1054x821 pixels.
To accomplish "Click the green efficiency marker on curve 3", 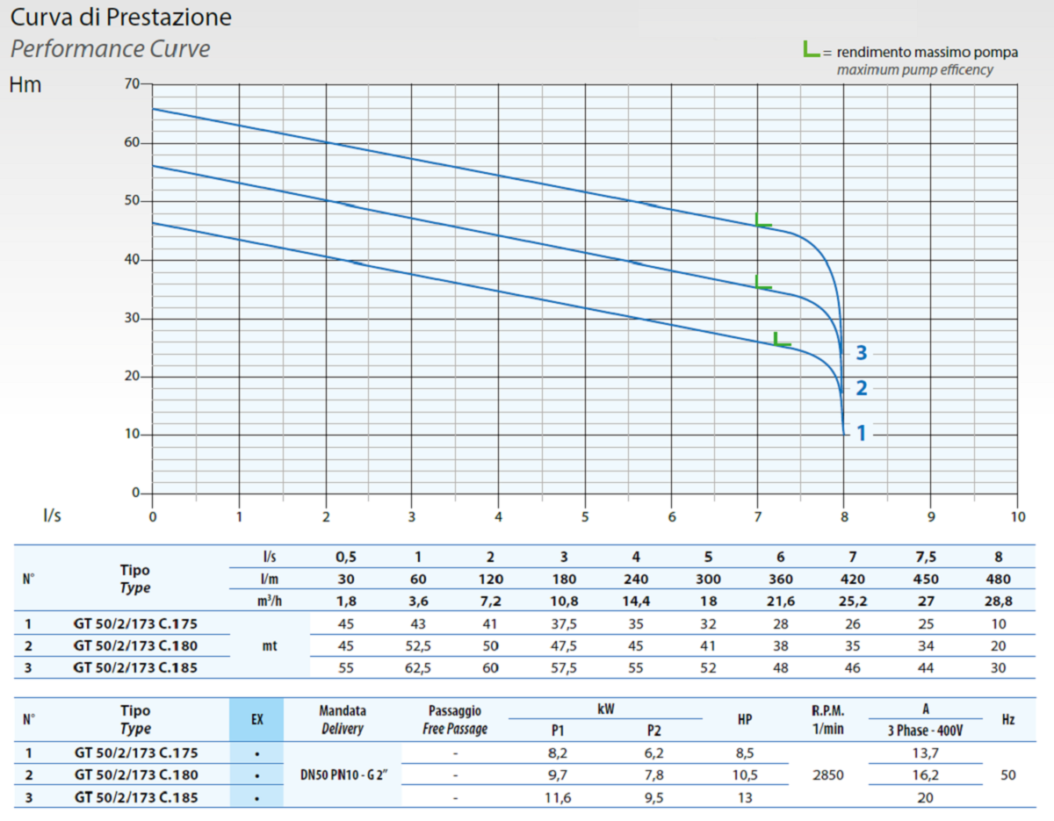I will (x=762, y=220).
